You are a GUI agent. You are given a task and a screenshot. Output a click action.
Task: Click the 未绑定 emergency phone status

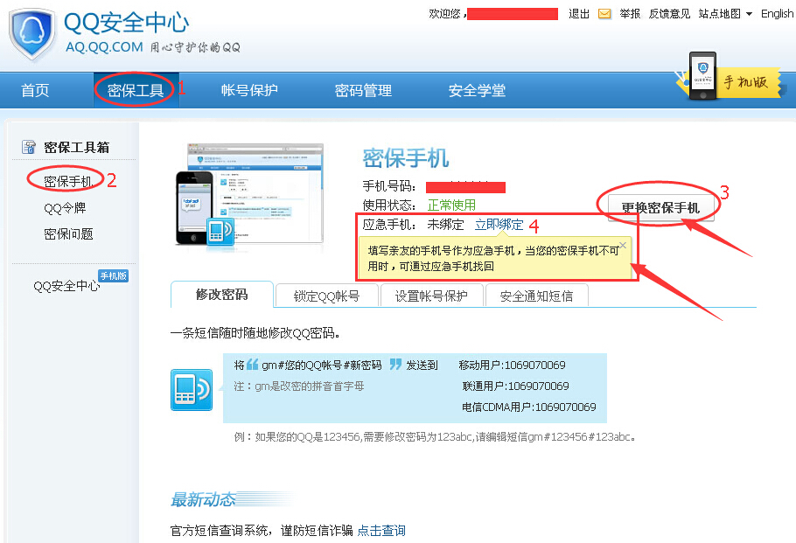tap(445, 225)
